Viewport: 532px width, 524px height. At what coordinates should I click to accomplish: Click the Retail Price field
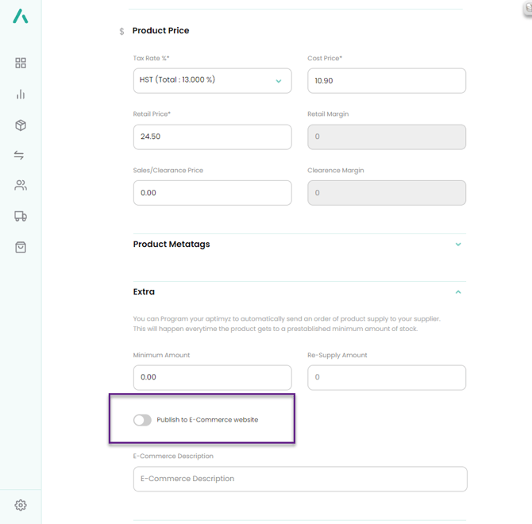click(x=212, y=137)
